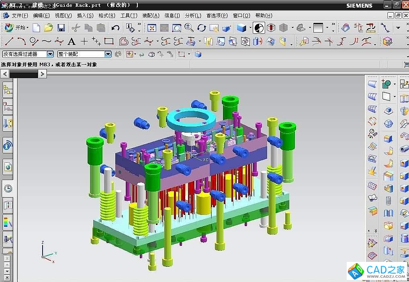This screenshot has height=282, width=409.
Task: Open the 装配(A) assemblies menu
Action: coord(151,16)
